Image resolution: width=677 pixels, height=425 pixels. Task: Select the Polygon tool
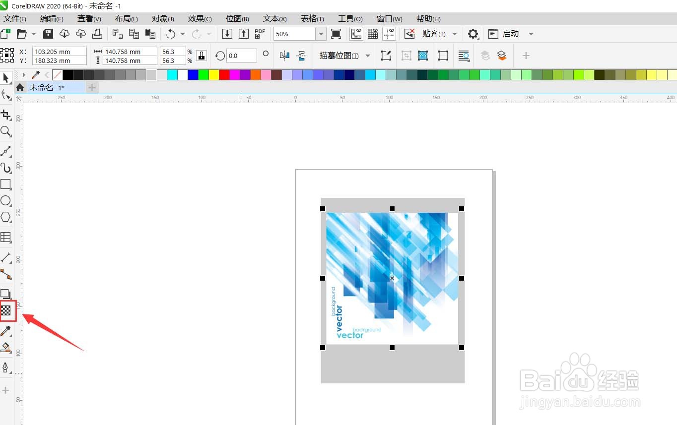click(x=6, y=217)
